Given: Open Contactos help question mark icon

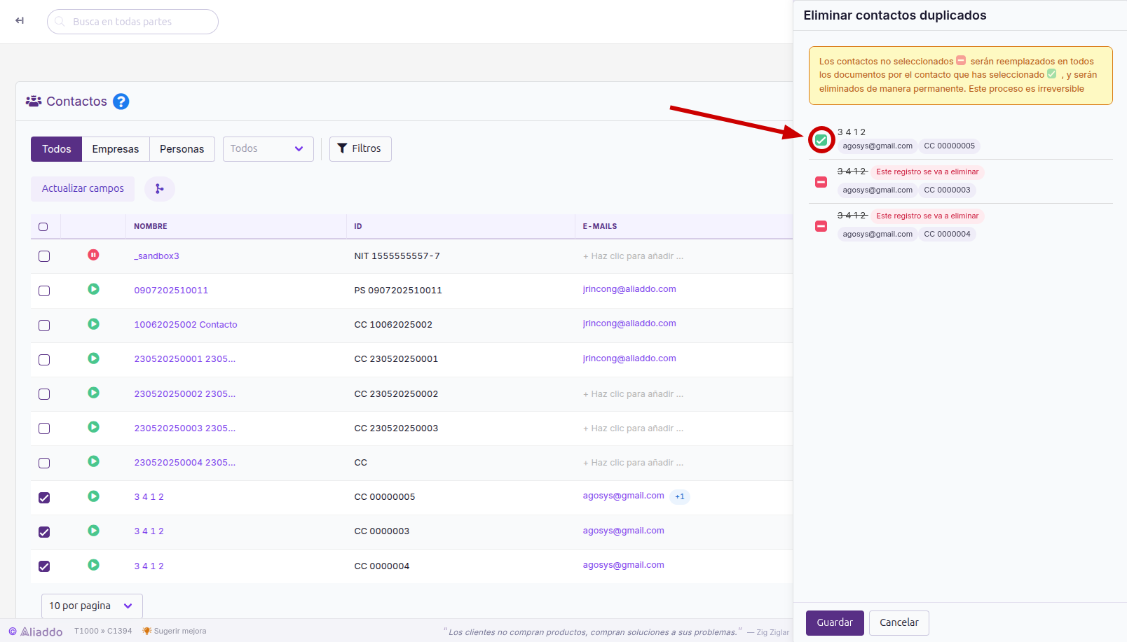Looking at the screenshot, I should 121,102.
